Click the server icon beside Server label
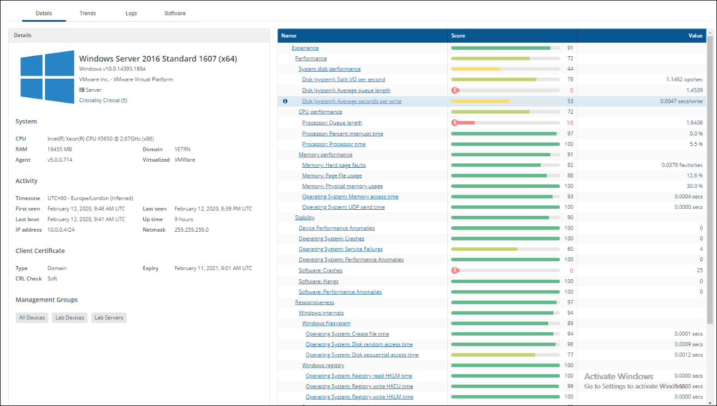The image size is (717, 406). 82,90
